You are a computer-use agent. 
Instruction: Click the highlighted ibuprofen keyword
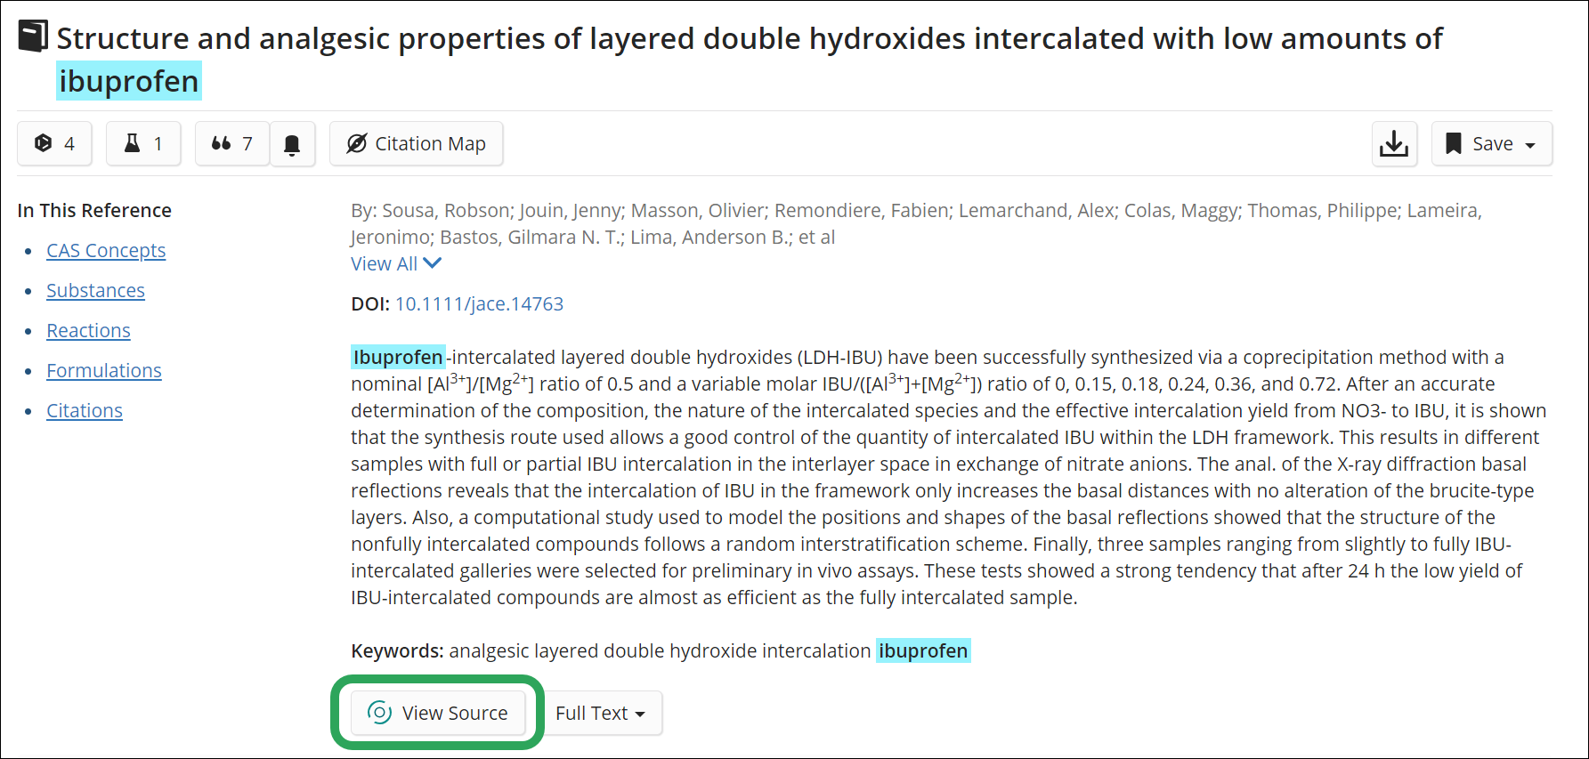923,650
